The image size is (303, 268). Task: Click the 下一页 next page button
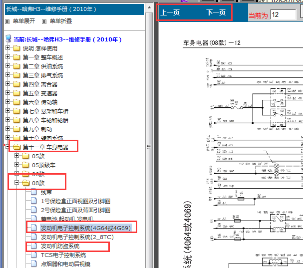coord(216,13)
